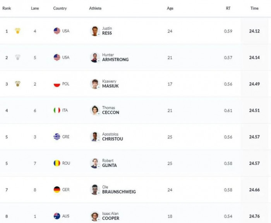Image resolution: width=271 pixels, height=223 pixels.
Task: Select the Germany flag icon
Action: point(57,190)
